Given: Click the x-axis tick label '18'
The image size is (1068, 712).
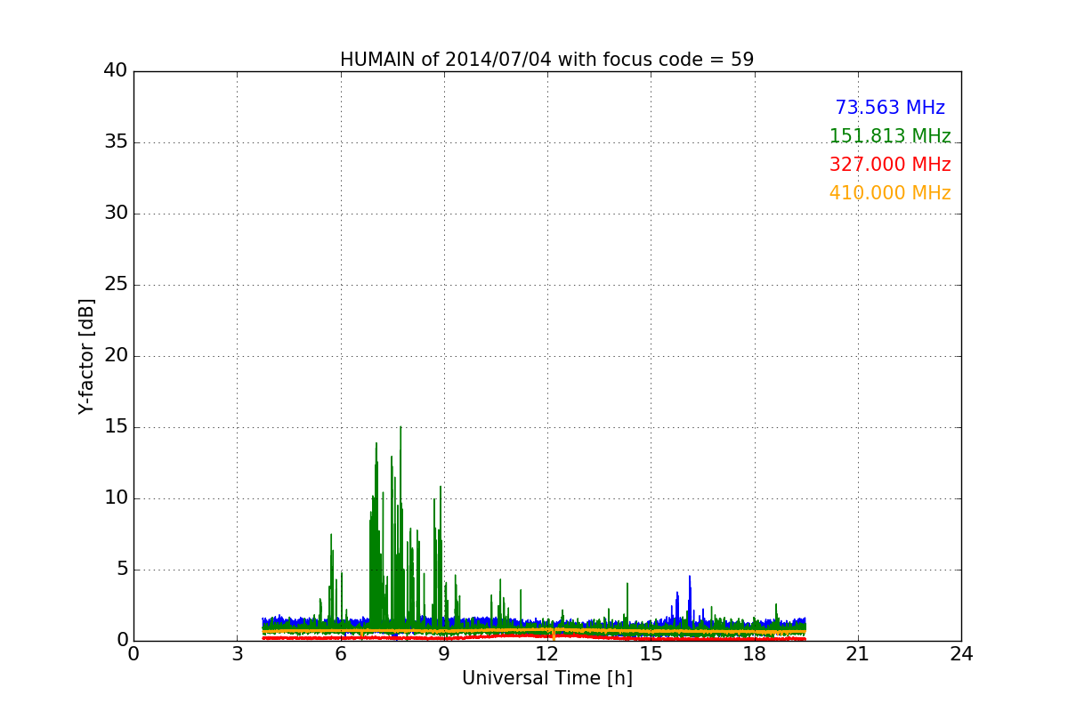Looking at the screenshot, I should pyautogui.click(x=755, y=654).
